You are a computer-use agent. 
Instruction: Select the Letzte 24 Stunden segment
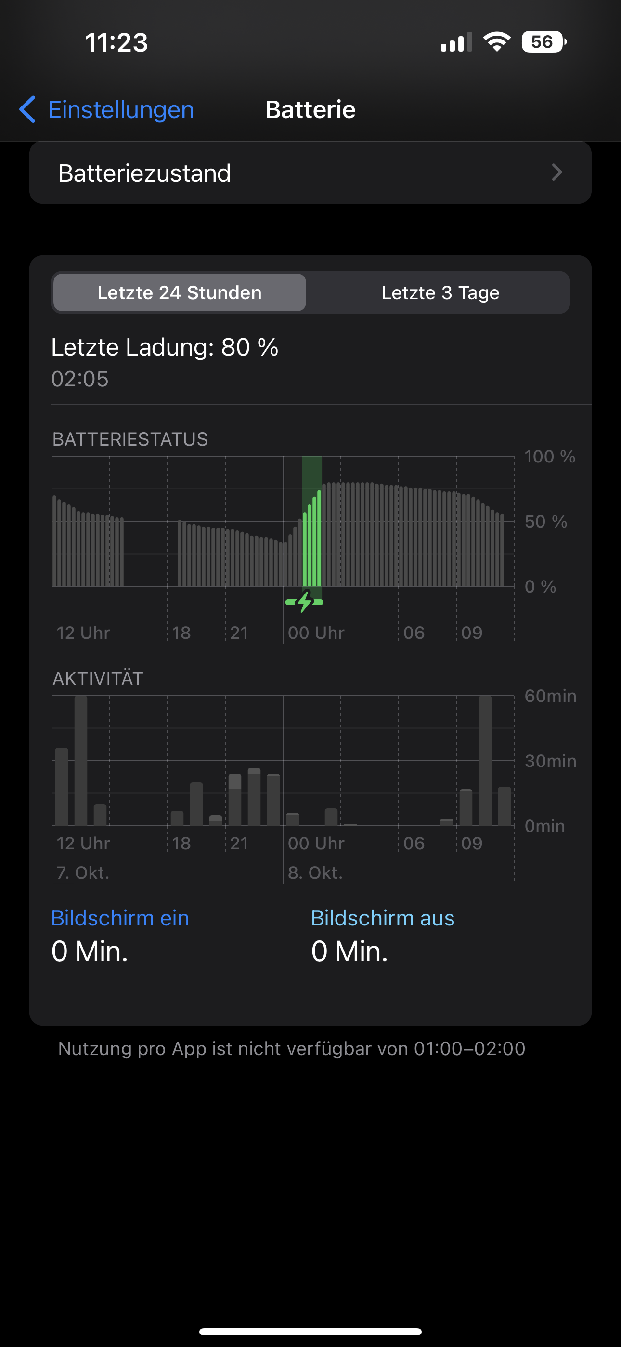[x=179, y=292]
